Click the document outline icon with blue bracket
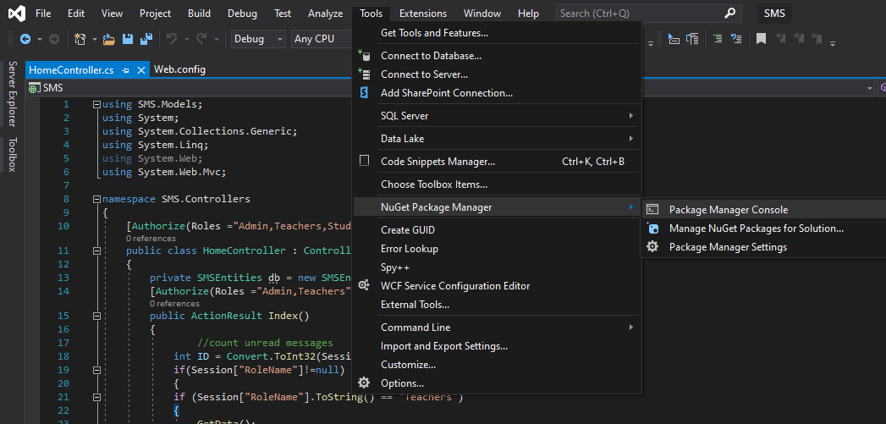Screen dimensions: 886x424 pyautogui.click(x=692, y=38)
